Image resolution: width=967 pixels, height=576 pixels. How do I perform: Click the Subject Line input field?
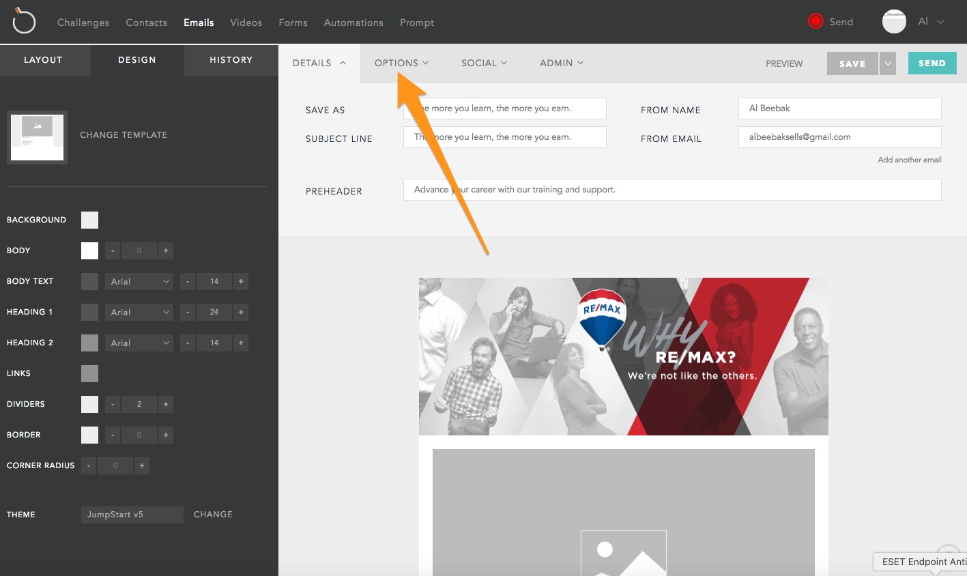pos(505,137)
